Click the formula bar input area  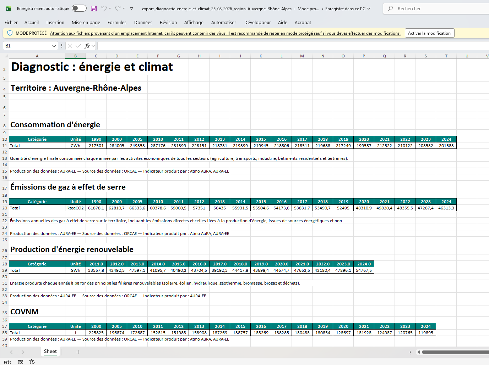click(x=293, y=46)
